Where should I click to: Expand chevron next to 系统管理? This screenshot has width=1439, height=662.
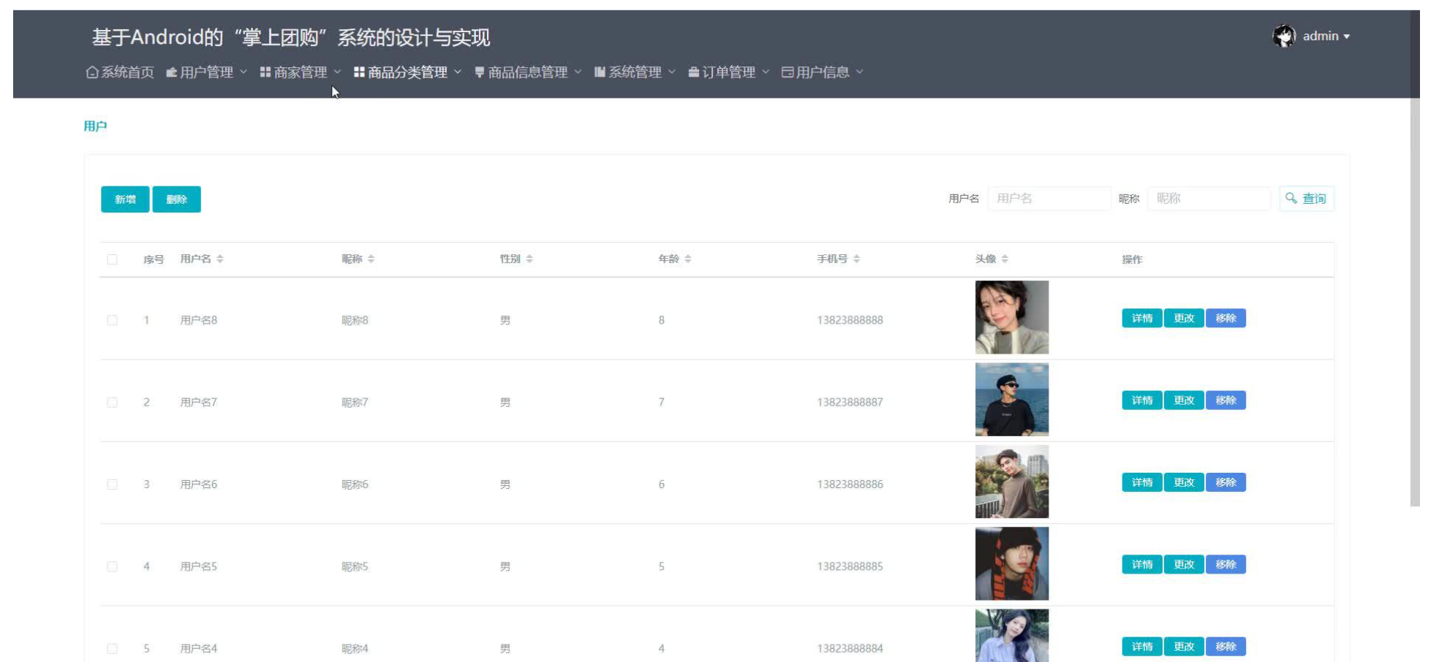coord(672,72)
